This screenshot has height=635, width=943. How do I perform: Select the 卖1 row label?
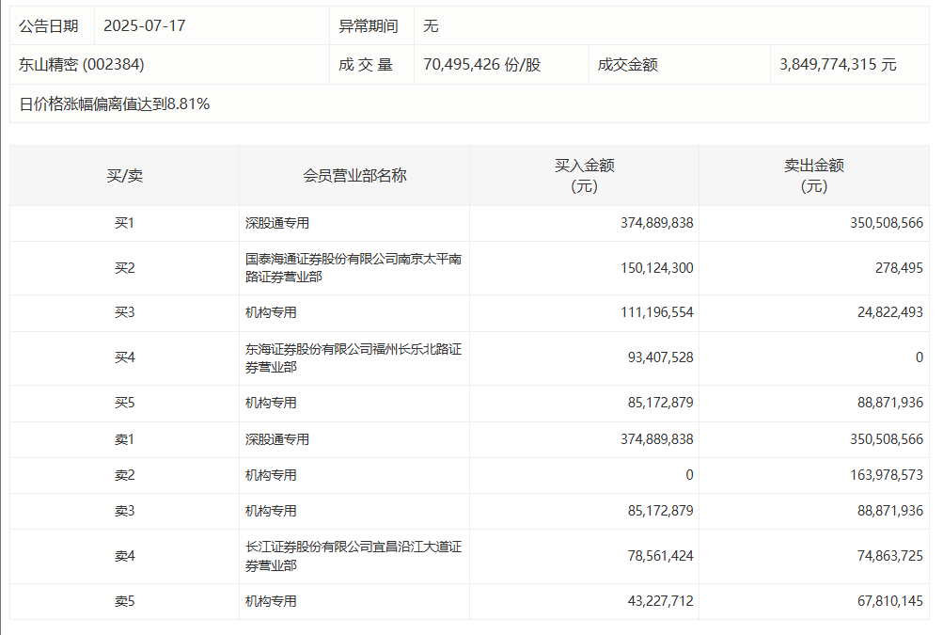124,439
